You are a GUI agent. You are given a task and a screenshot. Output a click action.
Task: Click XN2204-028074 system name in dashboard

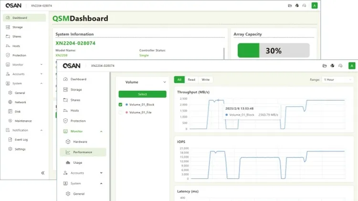(75, 43)
